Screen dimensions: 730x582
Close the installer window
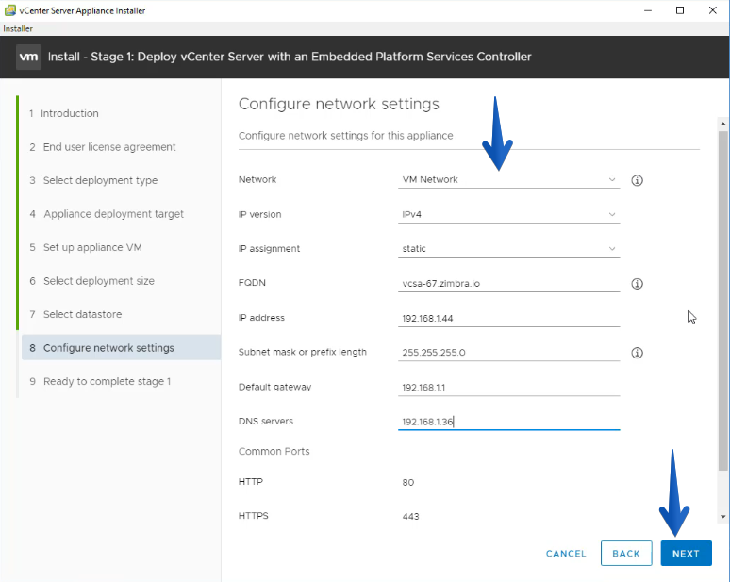click(x=712, y=10)
